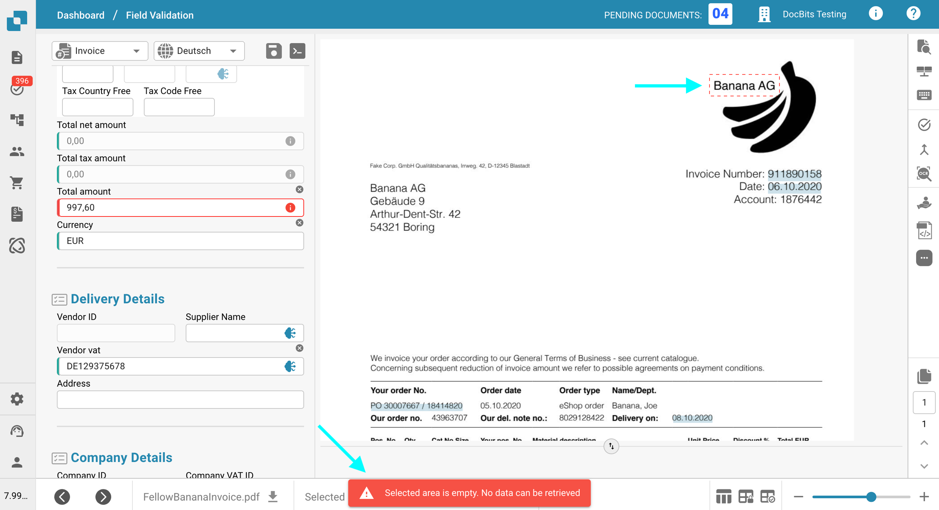939x510 pixels.
Task: Click the save document icon
Action: (x=273, y=51)
